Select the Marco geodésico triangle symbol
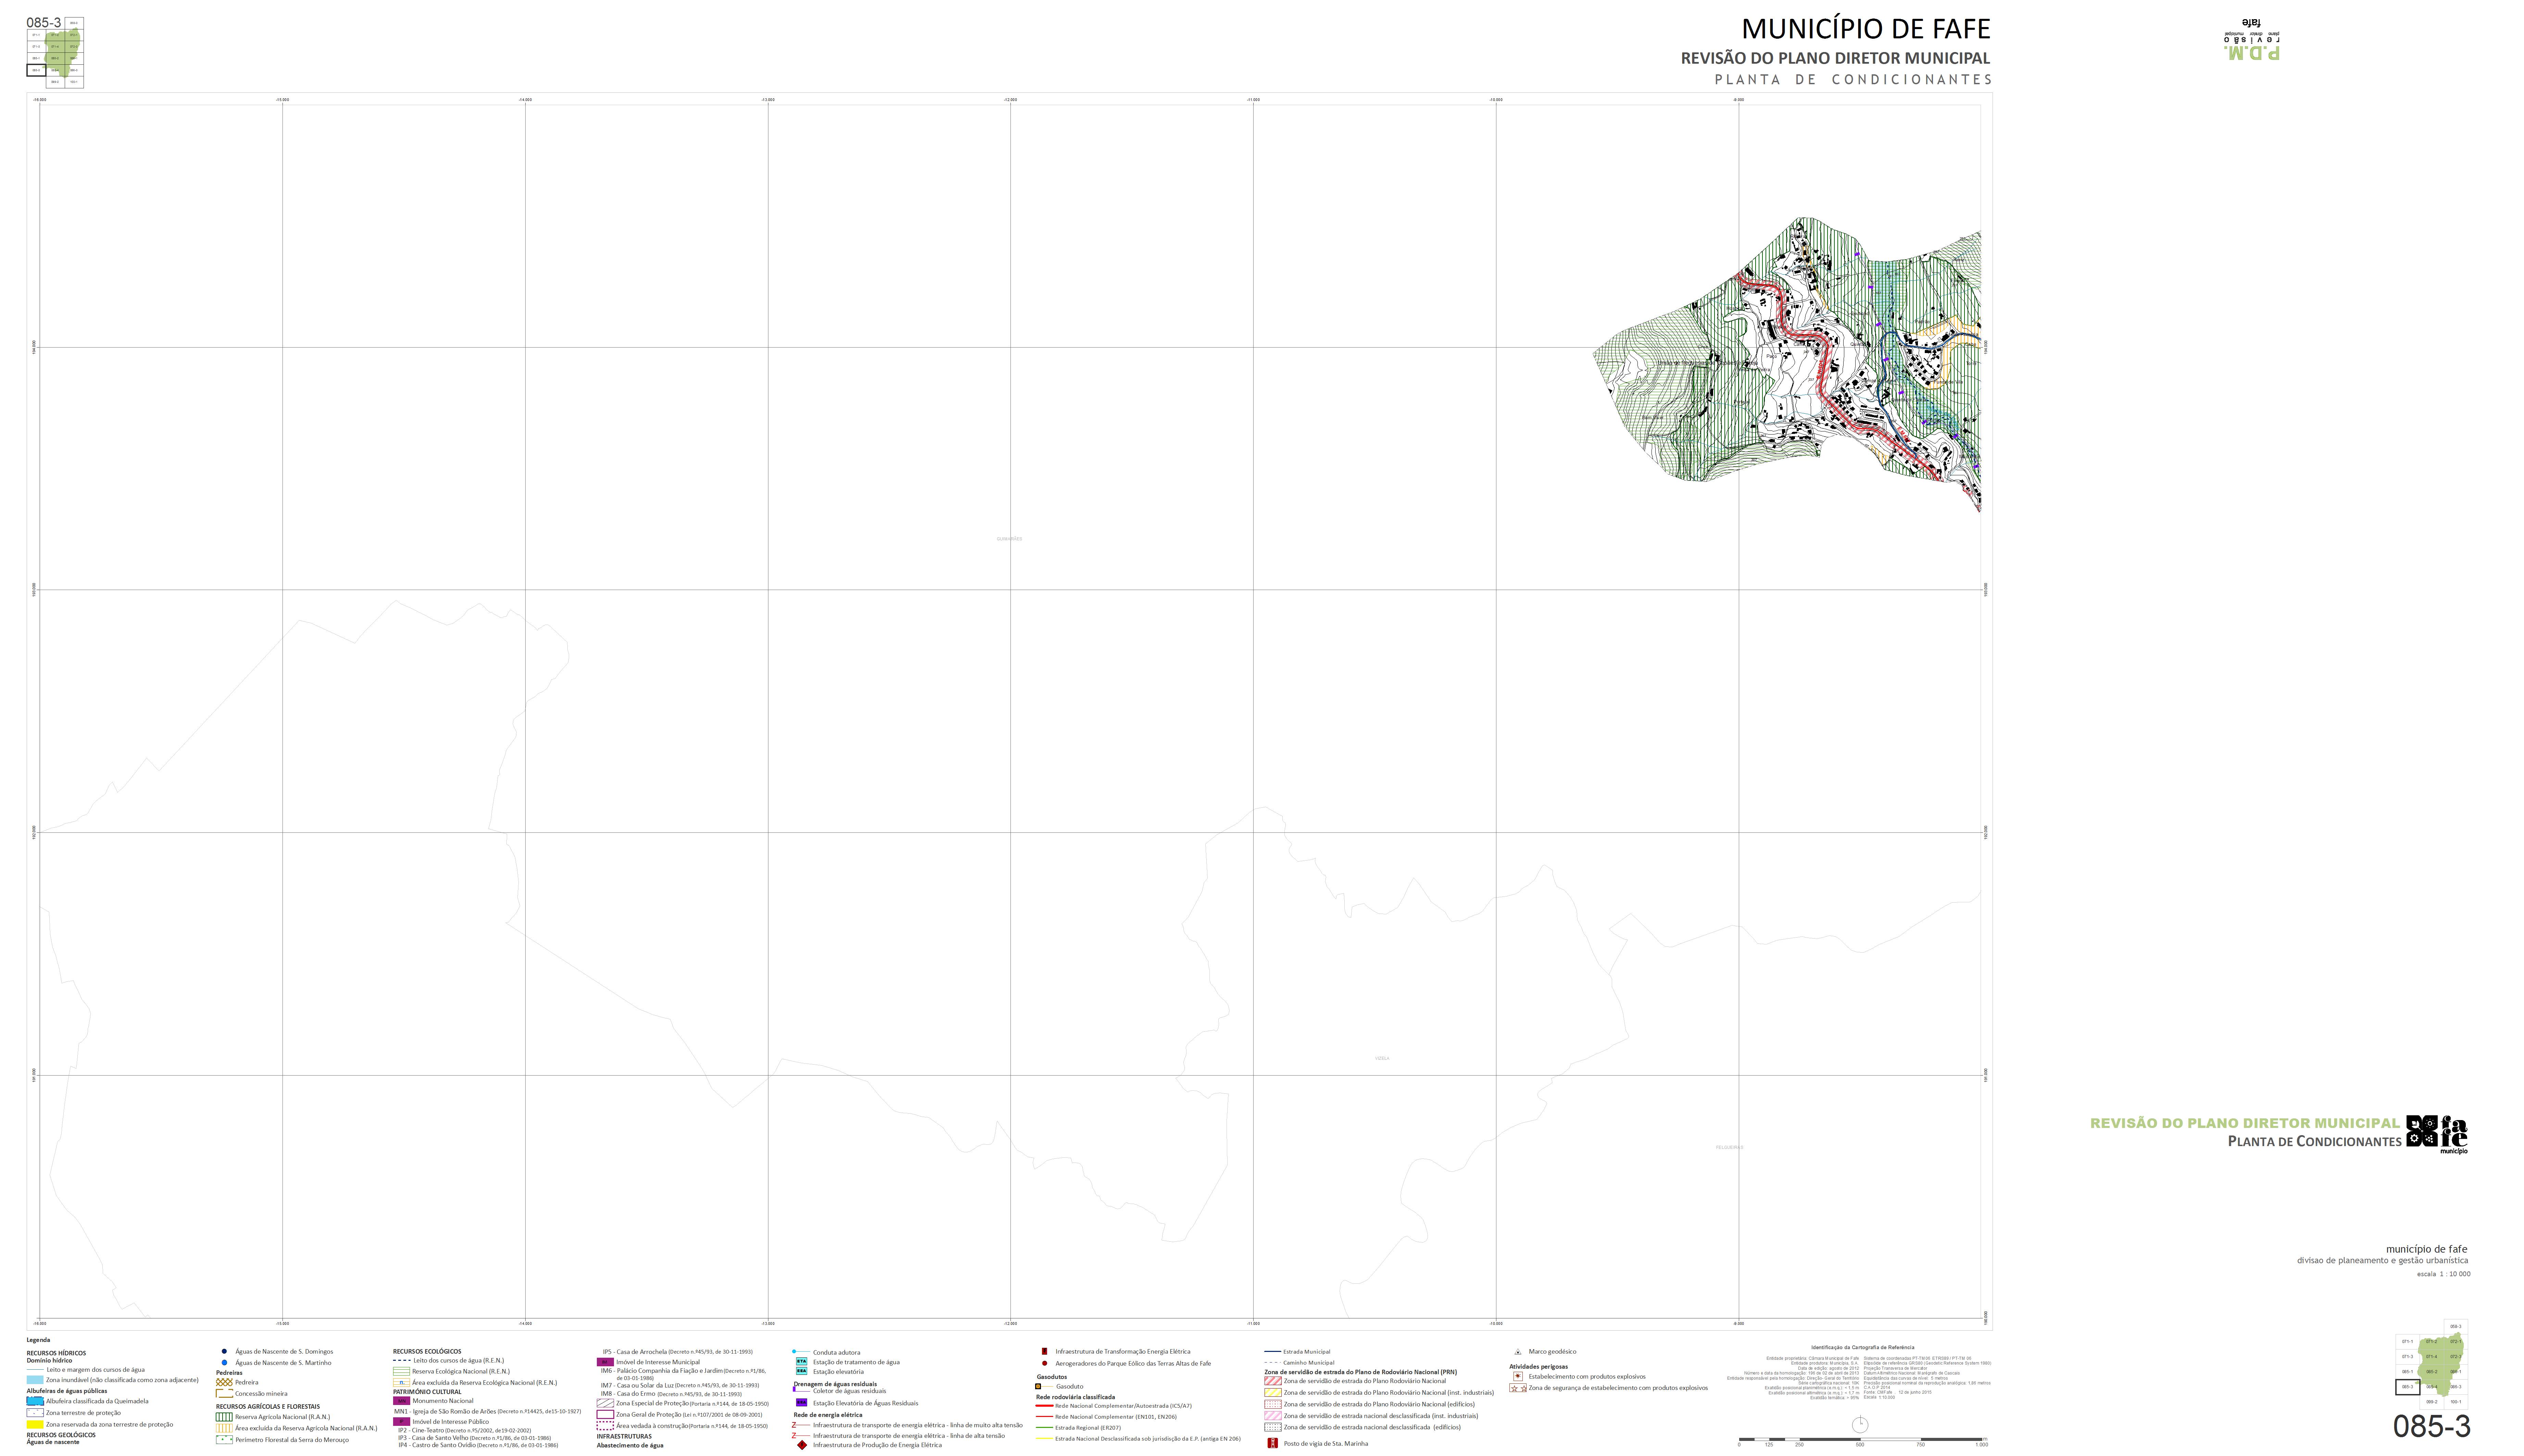The width and height of the screenshot is (2524, 1456). tap(1518, 1352)
